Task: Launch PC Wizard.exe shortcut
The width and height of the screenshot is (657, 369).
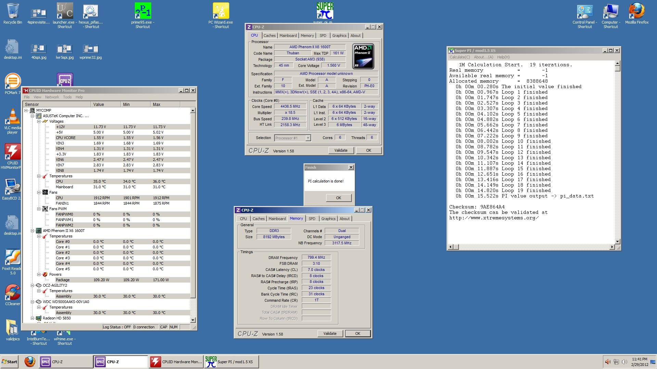Action: click(221, 15)
